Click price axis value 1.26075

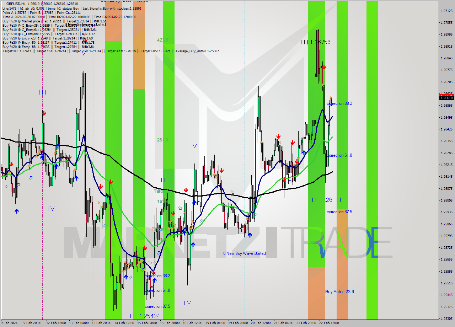[x=446, y=188]
